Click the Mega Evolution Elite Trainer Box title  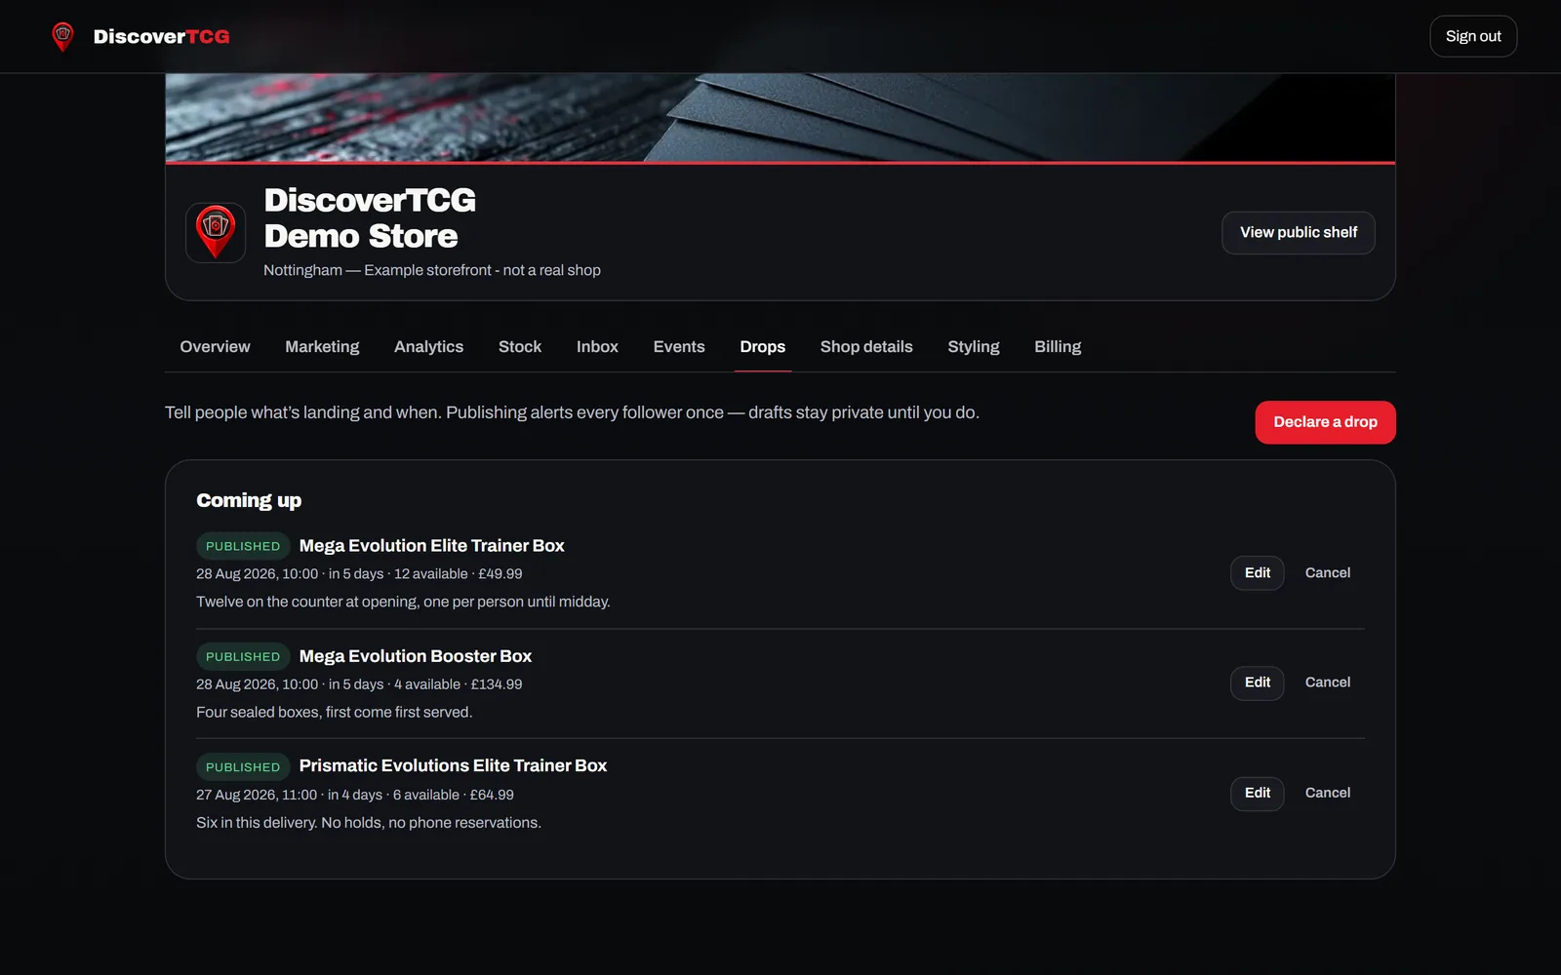coord(432,546)
